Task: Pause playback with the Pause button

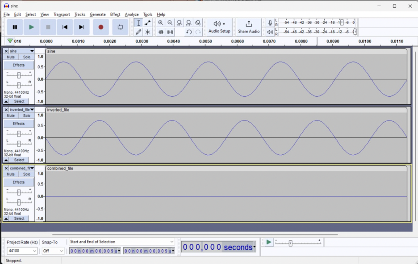Action: 15,27
